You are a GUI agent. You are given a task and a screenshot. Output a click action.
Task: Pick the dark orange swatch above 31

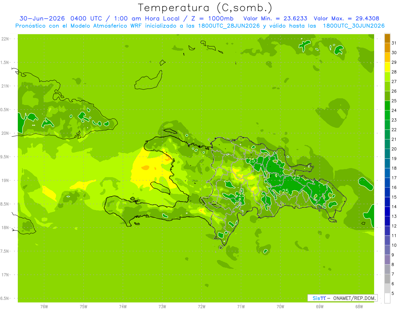387,38
